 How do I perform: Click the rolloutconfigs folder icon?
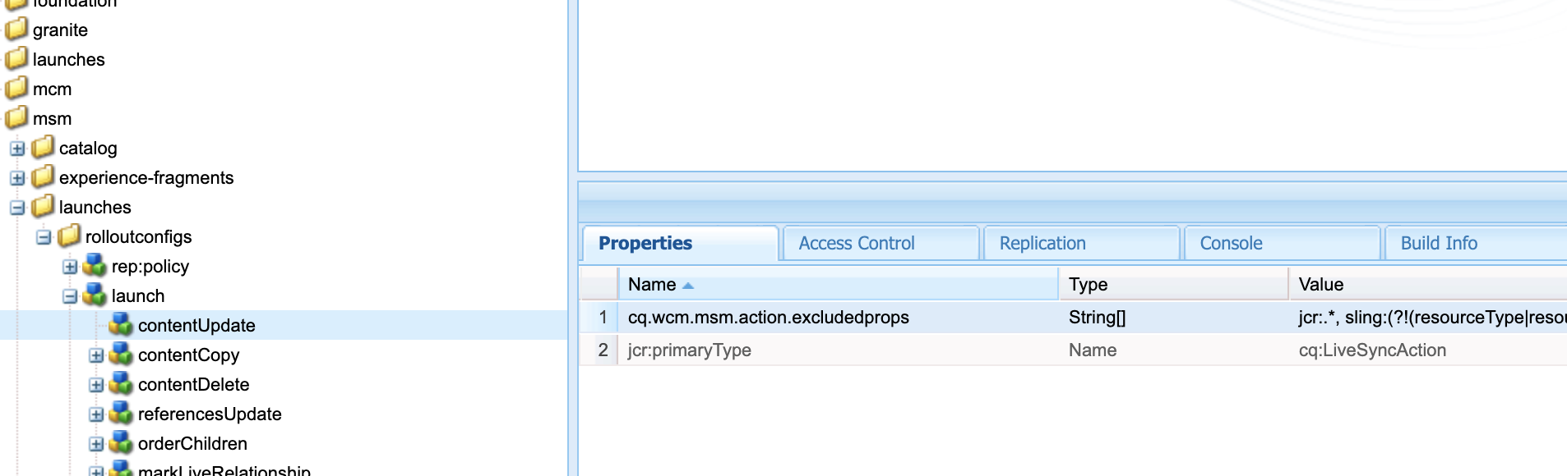coord(69,236)
